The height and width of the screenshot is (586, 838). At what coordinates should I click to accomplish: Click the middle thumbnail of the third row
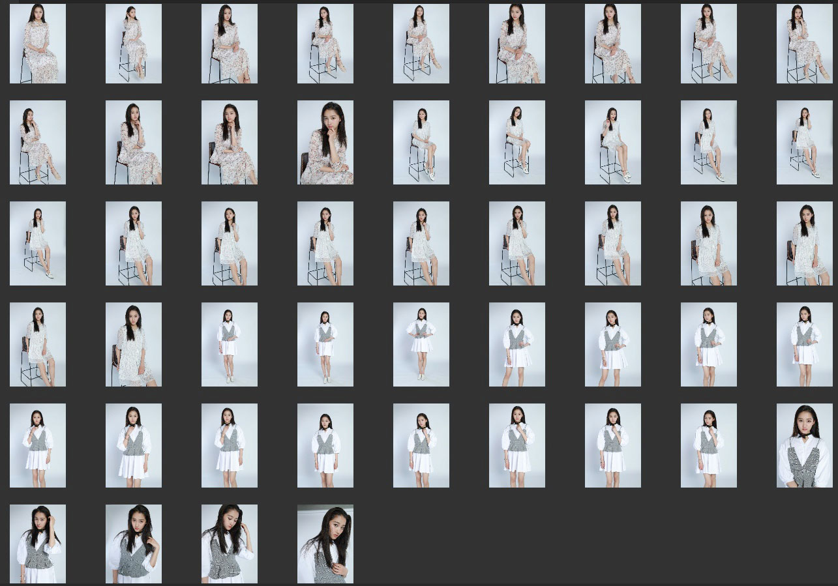tap(421, 243)
